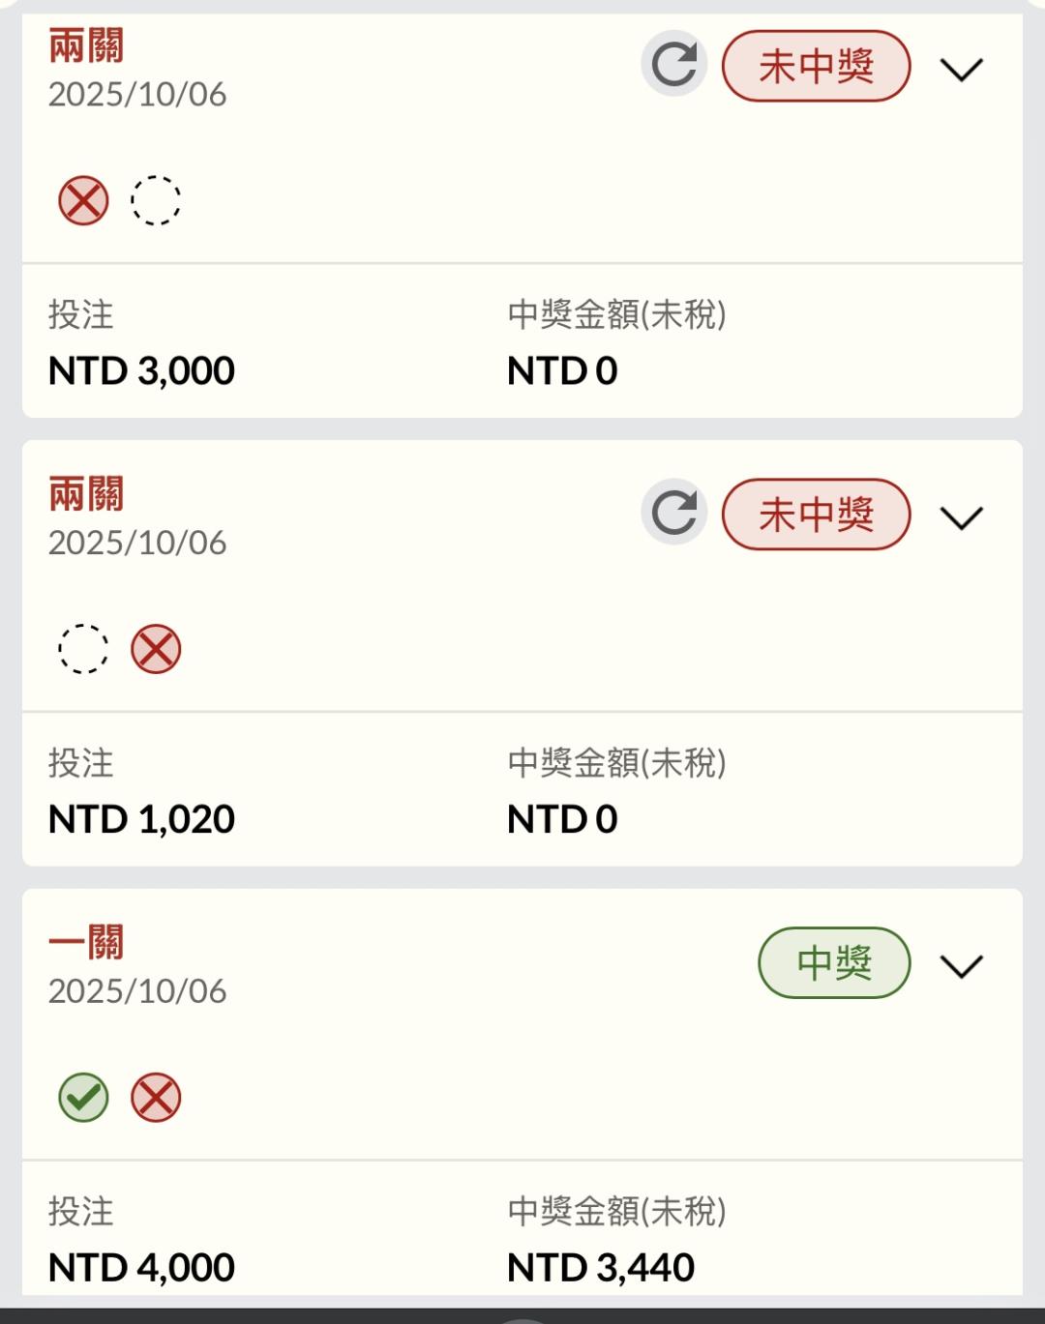This screenshot has height=1324, width=1045.
Task: Expand the NTD 1,020 兩關 bet details
Action: [x=961, y=517]
